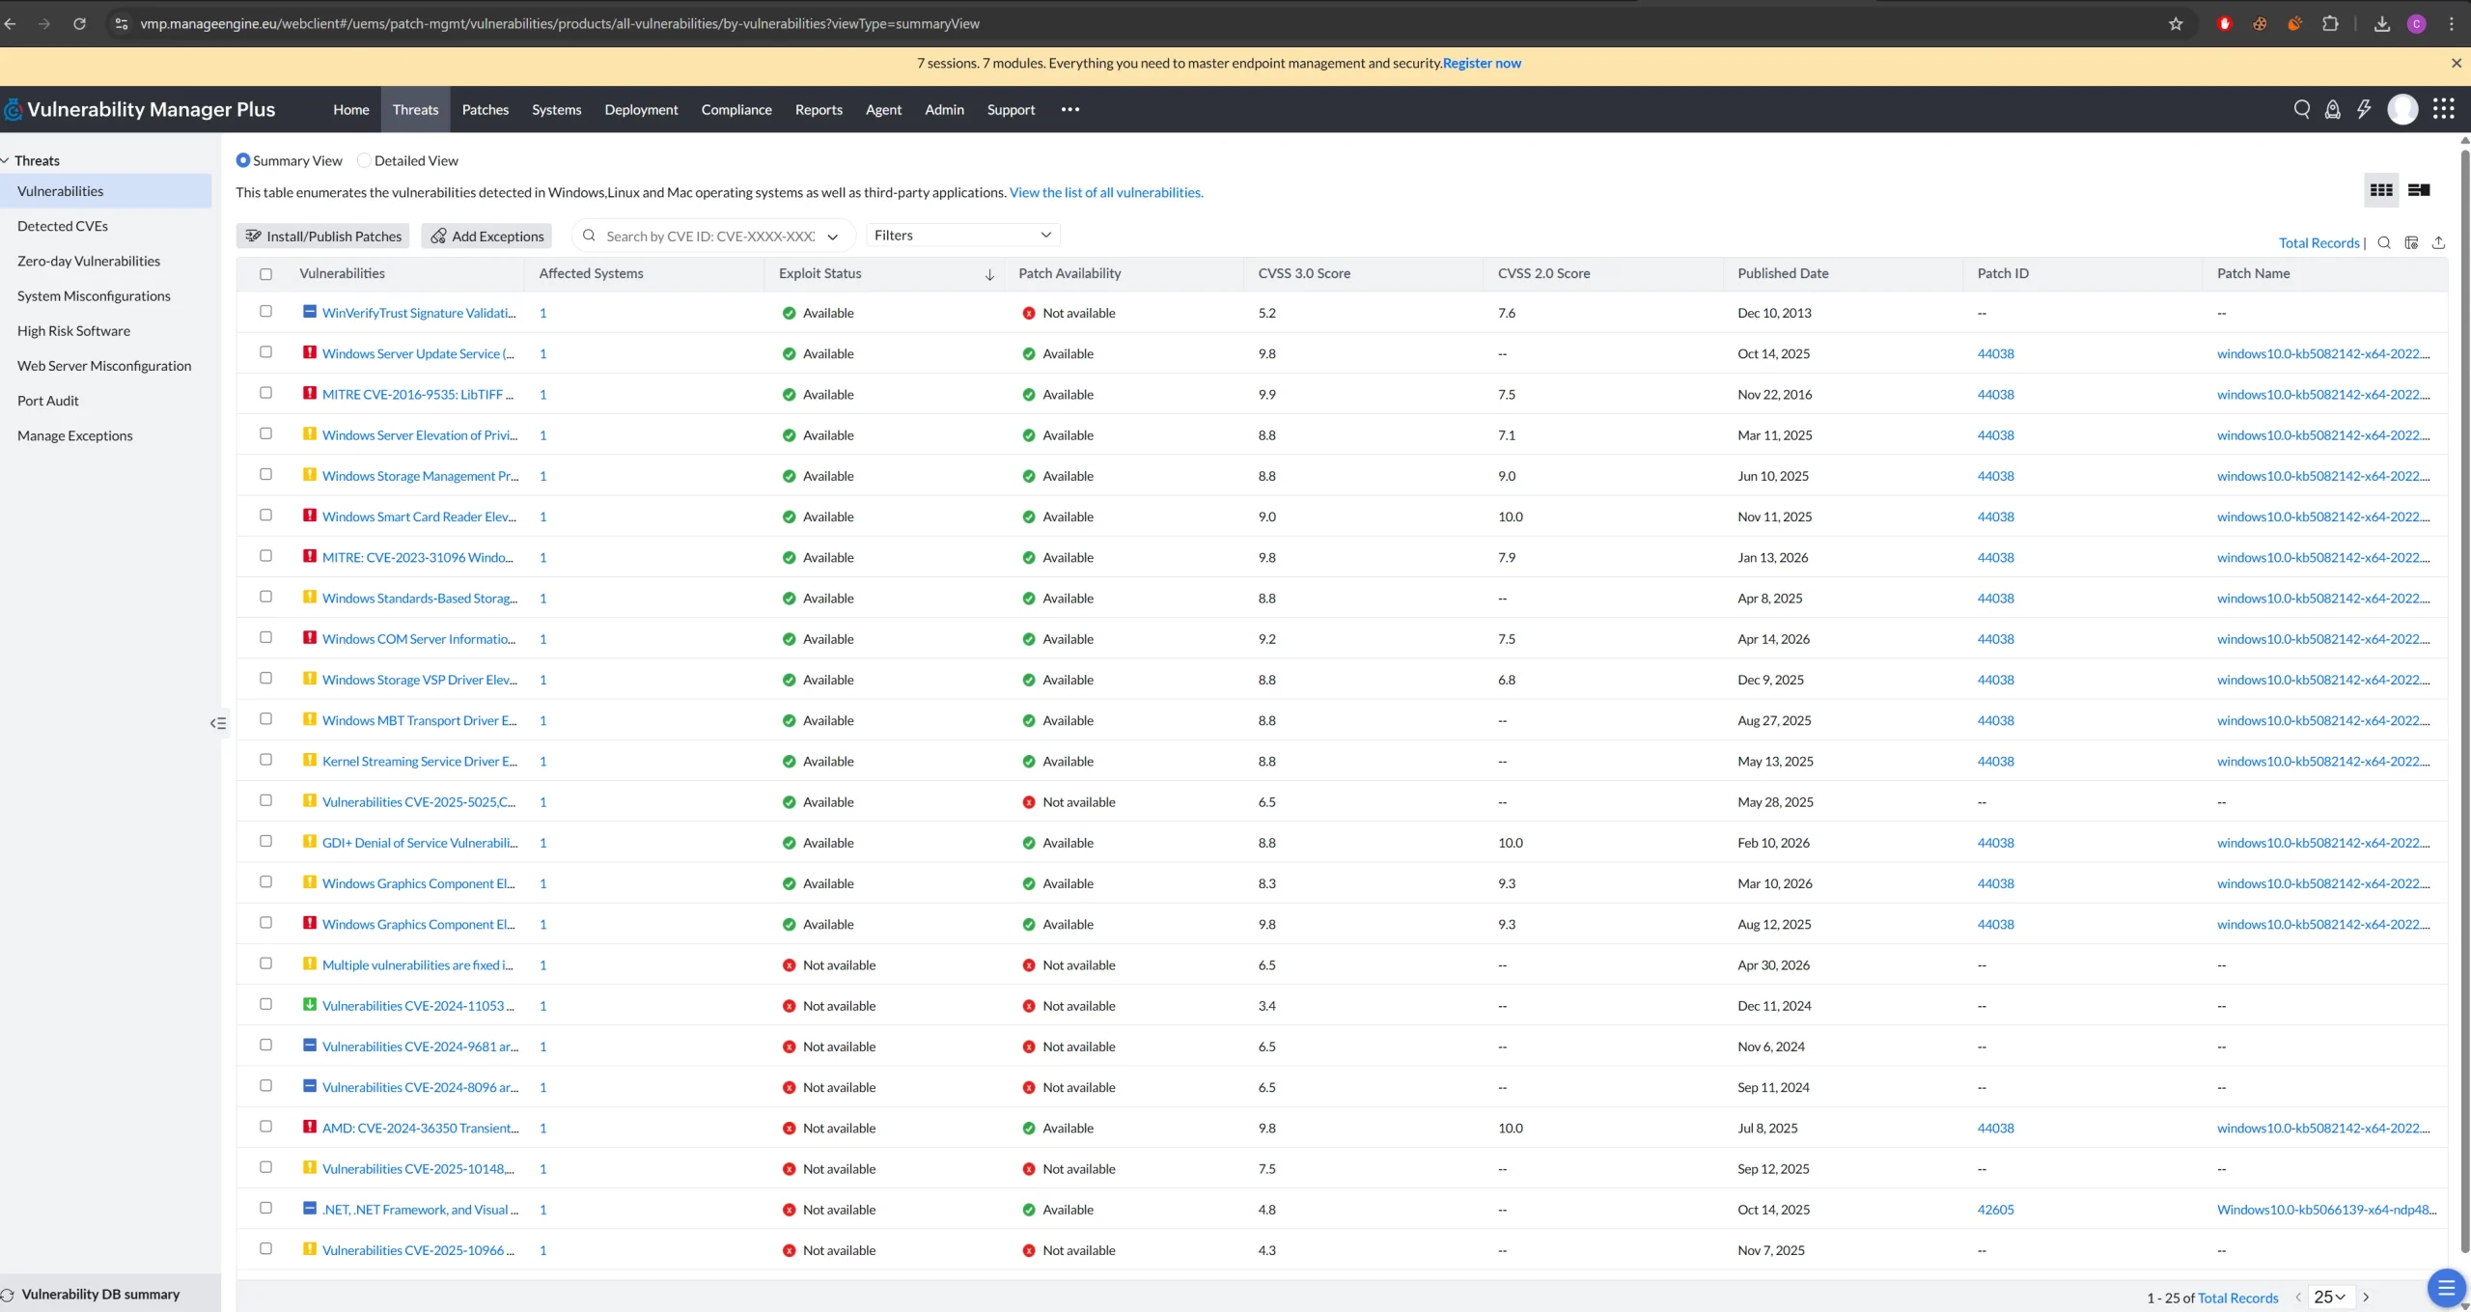Click the table search magnifier icon
The image size is (2471, 1312).
tap(2384, 242)
